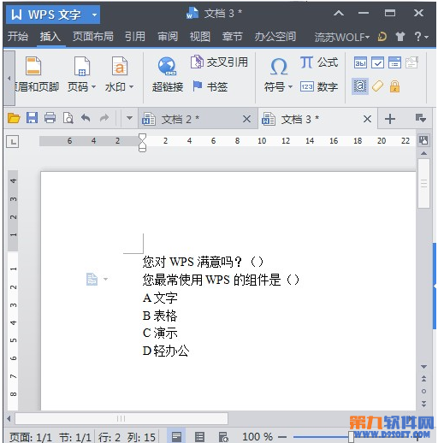Viewport: 438px width, 443px height.
Task: Open the 章节 tab
Action: [233, 37]
